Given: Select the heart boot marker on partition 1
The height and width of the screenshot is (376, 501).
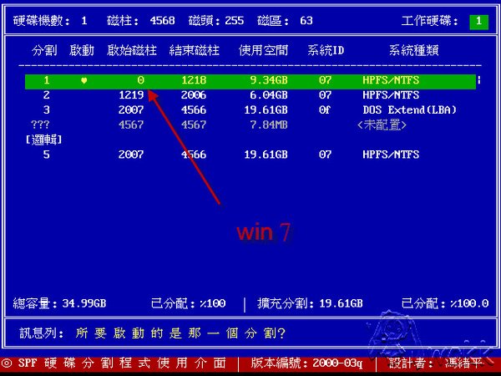Looking at the screenshot, I should point(84,80).
